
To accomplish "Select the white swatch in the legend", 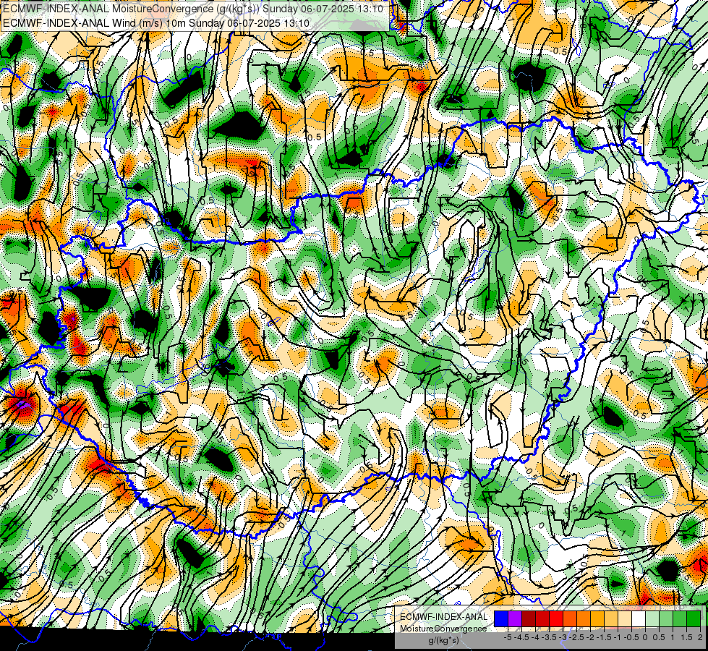I will (x=639, y=618).
